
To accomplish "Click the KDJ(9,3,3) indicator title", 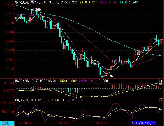I will click(24, 100).
